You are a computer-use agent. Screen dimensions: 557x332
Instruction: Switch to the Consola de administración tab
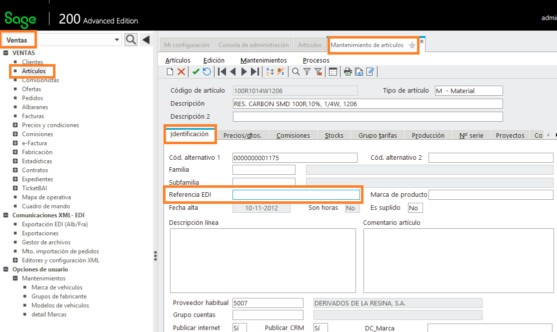(x=253, y=45)
